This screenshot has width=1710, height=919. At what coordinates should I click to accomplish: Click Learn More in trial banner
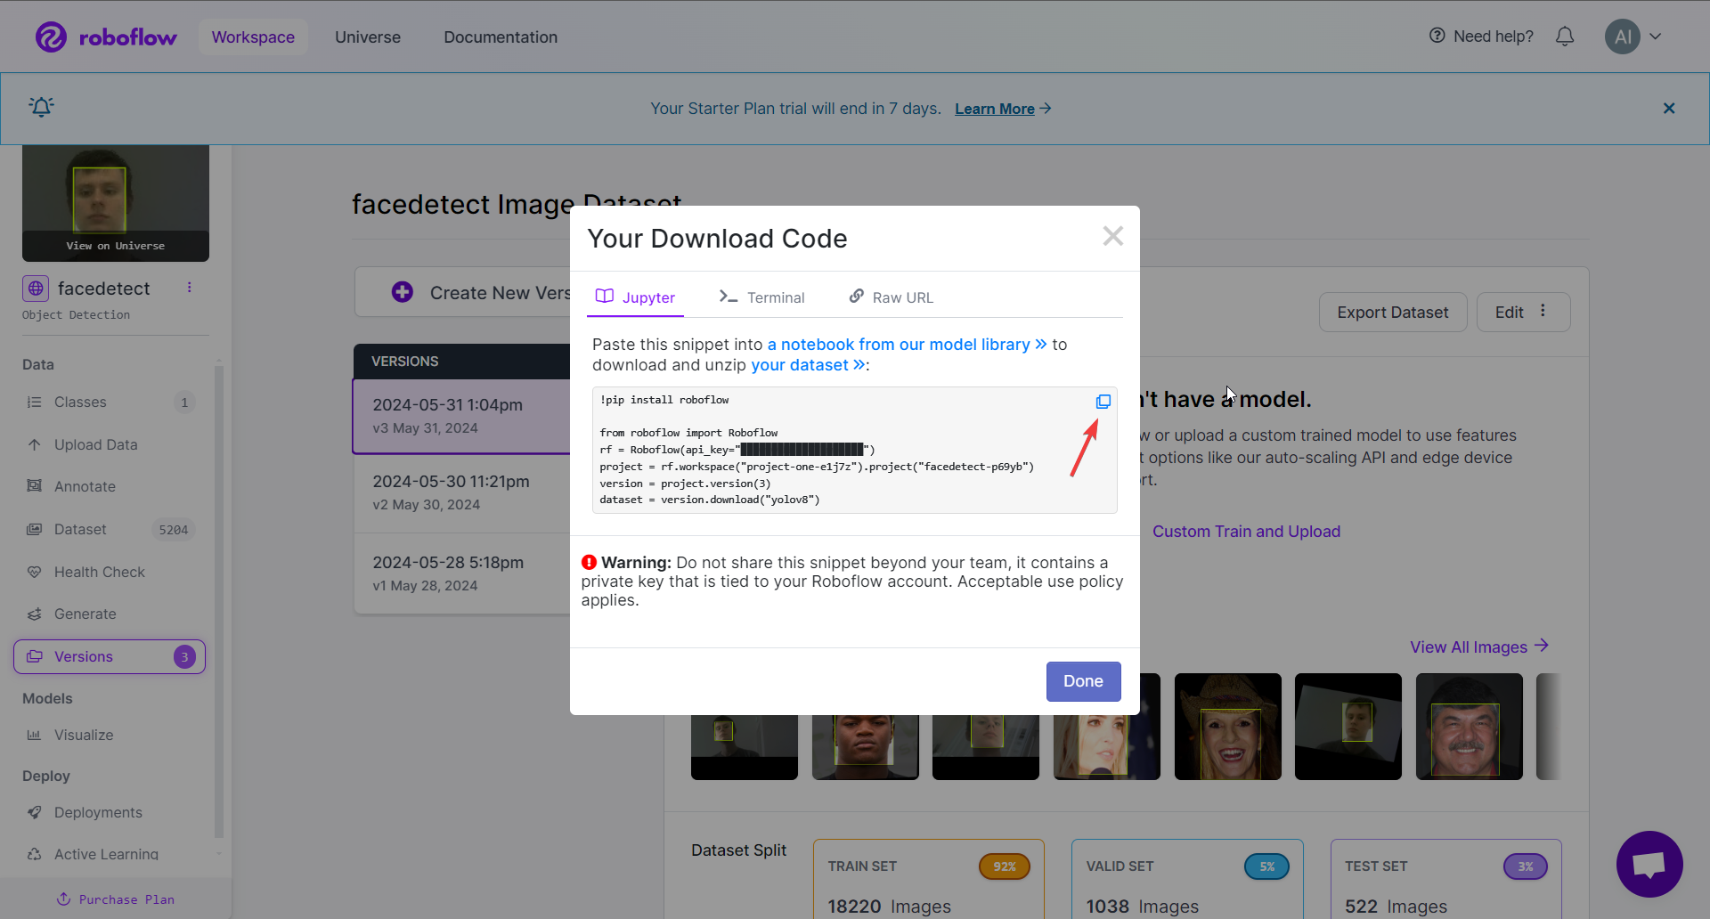coord(994,109)
